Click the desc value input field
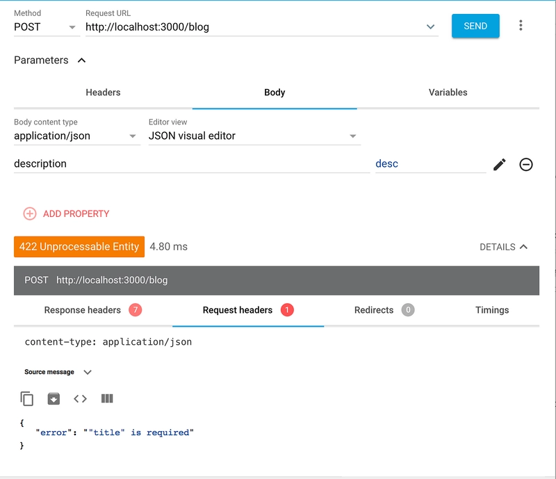Viewport: 556px width, 479px height. [x=430, y=164]
